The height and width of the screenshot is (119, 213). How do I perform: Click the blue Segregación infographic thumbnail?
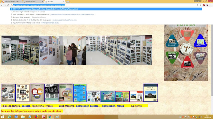click(80, 93)
